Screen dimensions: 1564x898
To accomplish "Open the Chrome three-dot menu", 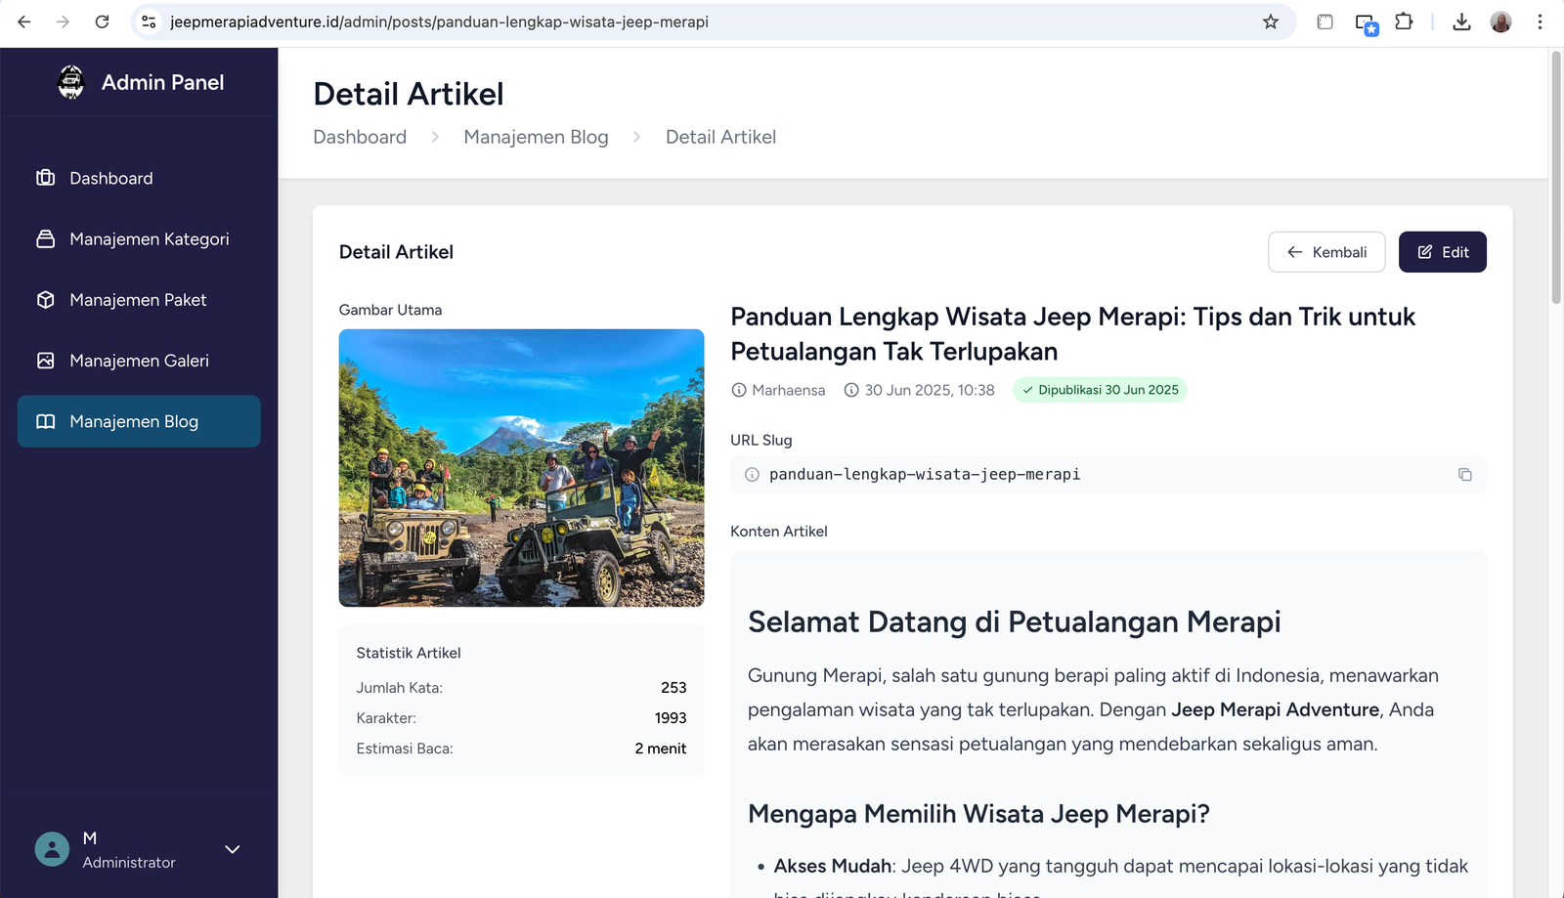I will point(1540,21).
